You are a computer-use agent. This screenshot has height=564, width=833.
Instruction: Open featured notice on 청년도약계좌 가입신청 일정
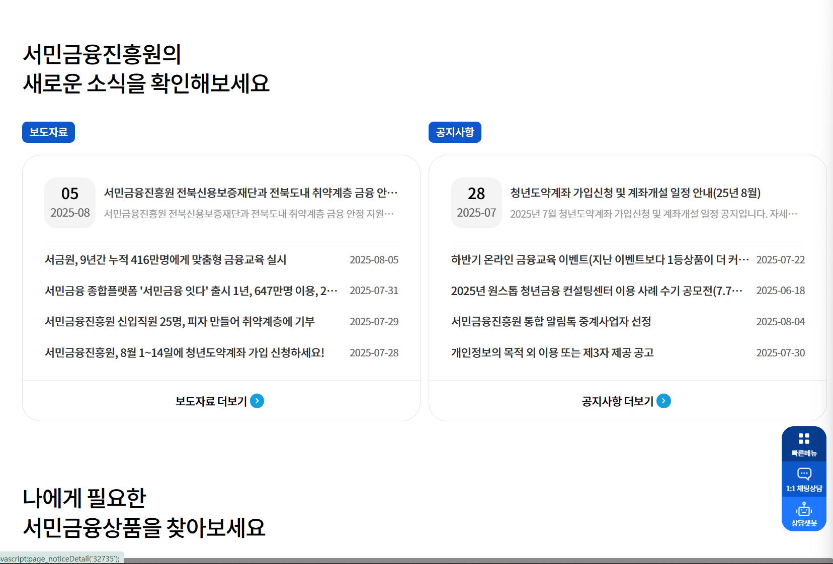pos(635,193)
